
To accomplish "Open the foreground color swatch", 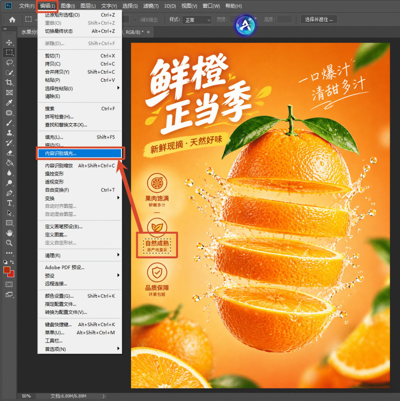I will [7, 270].
